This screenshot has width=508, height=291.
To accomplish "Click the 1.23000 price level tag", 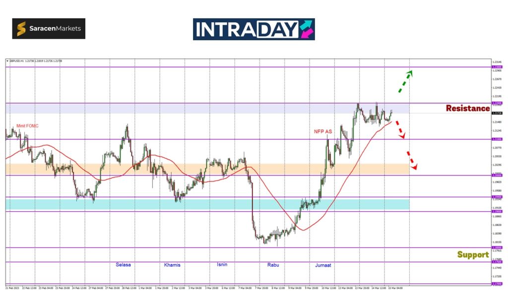I will [x=496, y=66].
